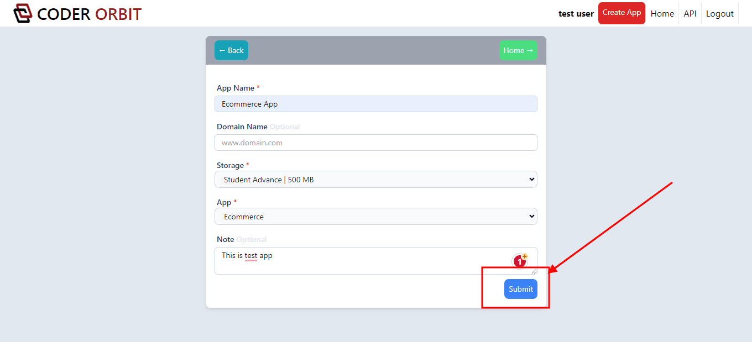Click the Domain Name label text
The height and width of the screenshot is (342, 752).
[x=242, y=127]
